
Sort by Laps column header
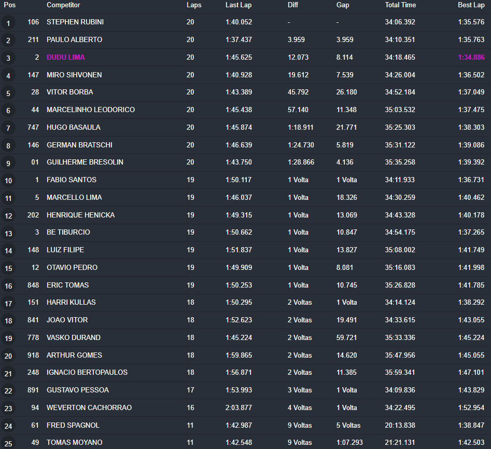[x=194, y=5]
